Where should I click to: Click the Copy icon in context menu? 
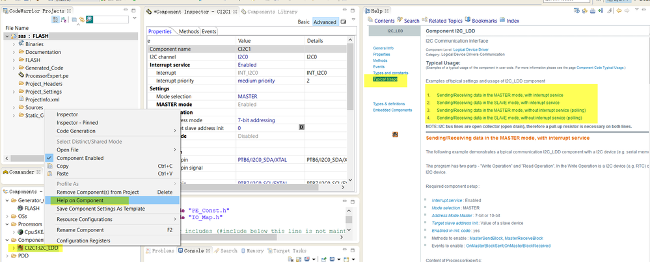(49, 166)
